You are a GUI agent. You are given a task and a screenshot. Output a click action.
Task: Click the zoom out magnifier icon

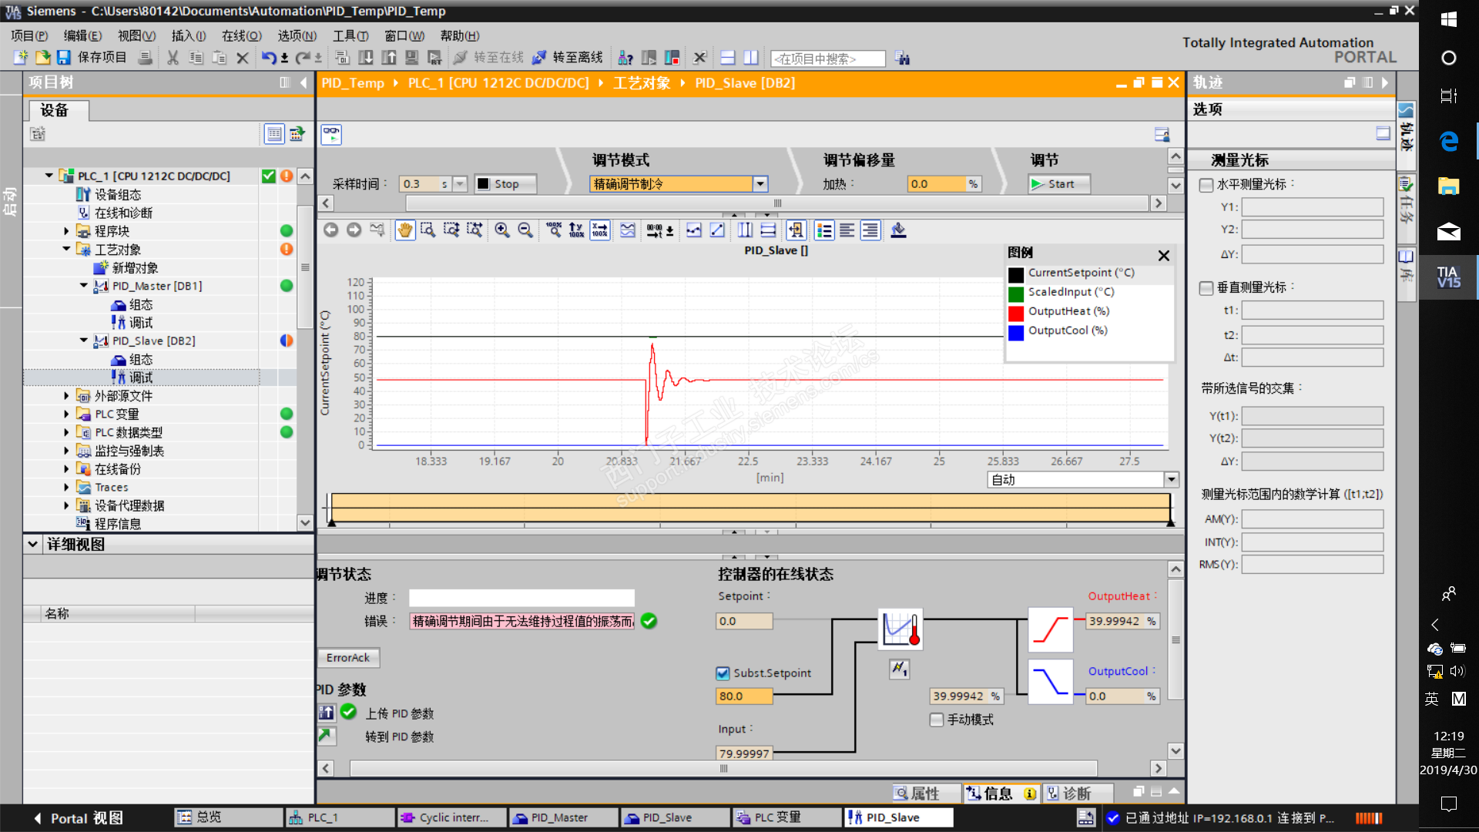(525, 230)
